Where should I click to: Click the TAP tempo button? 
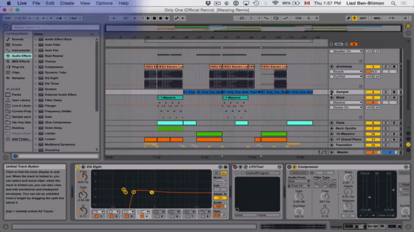click(8, 18)
